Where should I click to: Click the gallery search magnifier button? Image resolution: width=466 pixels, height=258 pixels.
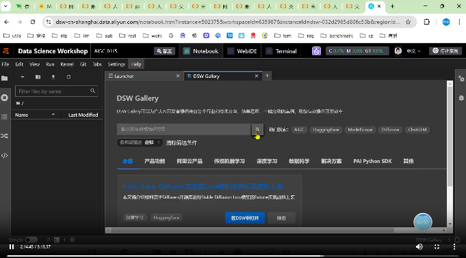click(257, 129)
